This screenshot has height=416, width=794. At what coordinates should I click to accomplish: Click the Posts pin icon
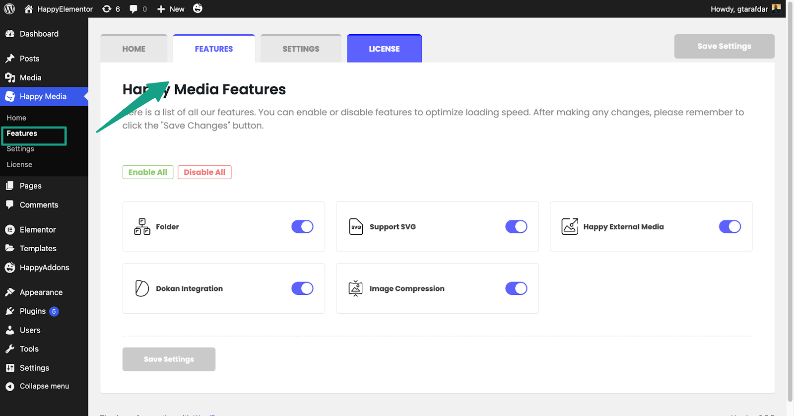[10, 59]
